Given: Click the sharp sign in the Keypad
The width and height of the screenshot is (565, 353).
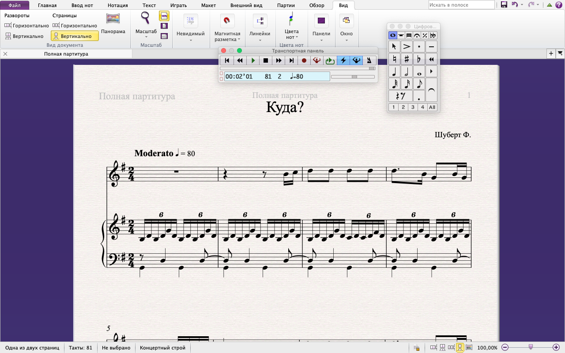Looking at the screenshot, I should [407, 59].
